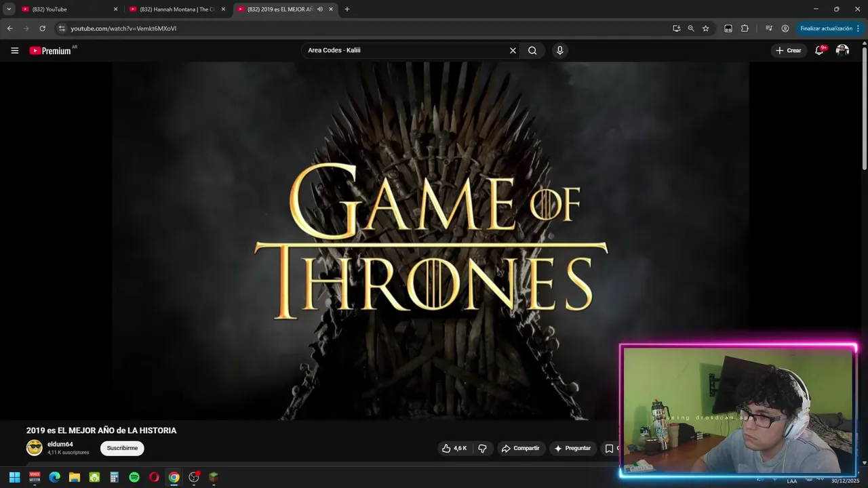Open a new tab with plus button
Viewport: 868px width, 488px height.
pyautogui.click(x=347, y=9)
